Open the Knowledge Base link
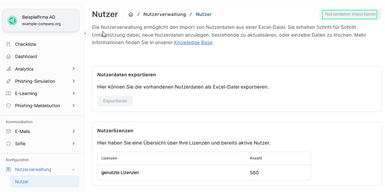 click(193, 42)
